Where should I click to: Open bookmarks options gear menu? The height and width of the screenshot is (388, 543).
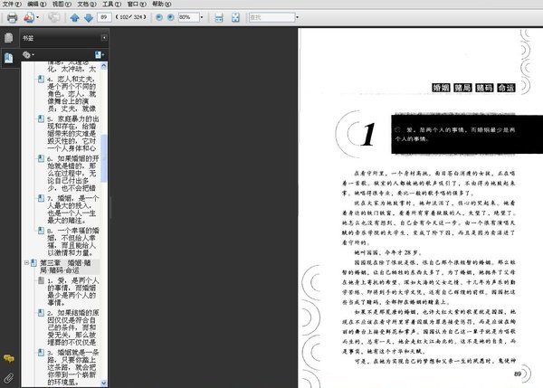point(28,54)
